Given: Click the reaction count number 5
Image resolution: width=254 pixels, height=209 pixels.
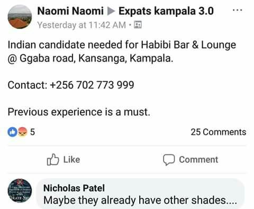Looking at the screenshot, I should (x=32, y=132).
